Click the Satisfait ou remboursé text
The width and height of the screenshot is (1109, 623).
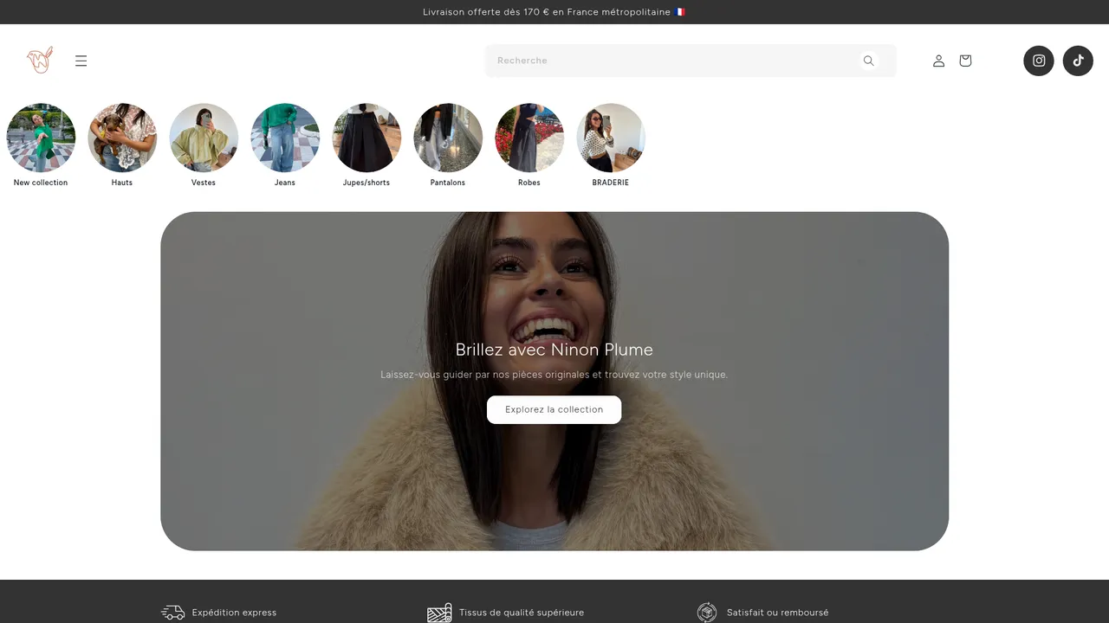pyautogui.click(x=777, y=613)
